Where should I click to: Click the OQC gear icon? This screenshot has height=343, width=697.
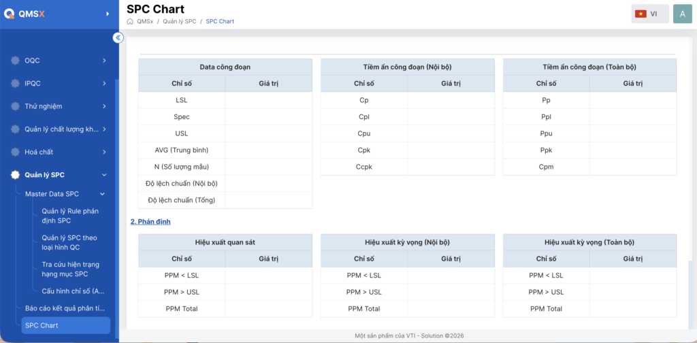[16, 61]
